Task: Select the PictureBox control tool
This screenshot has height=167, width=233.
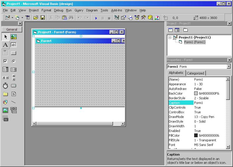Action: (x=14, y=37)
